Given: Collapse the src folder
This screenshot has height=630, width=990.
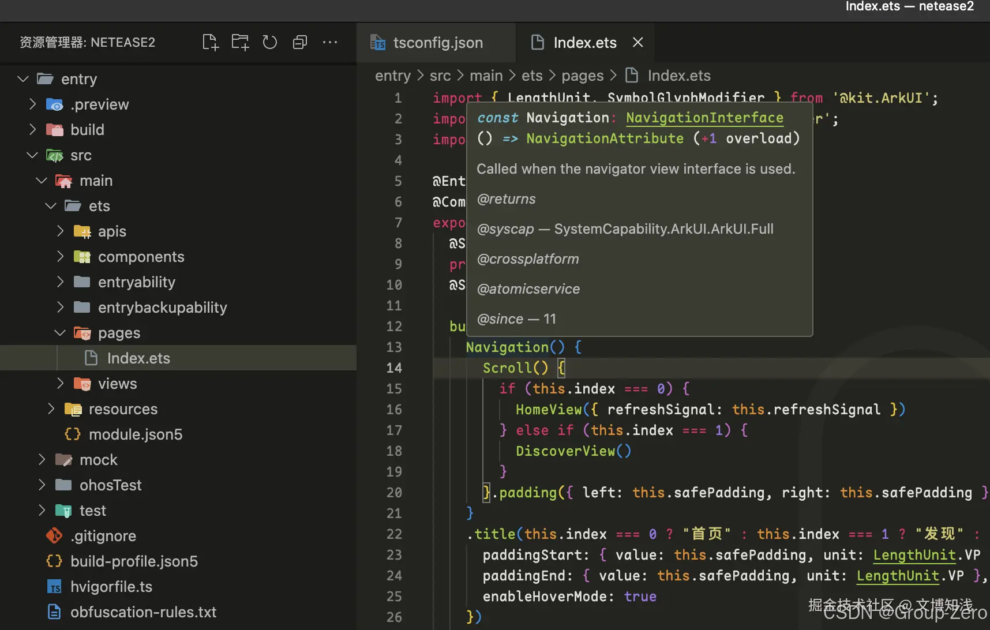Looking at the screenshot, I should 33,155.
